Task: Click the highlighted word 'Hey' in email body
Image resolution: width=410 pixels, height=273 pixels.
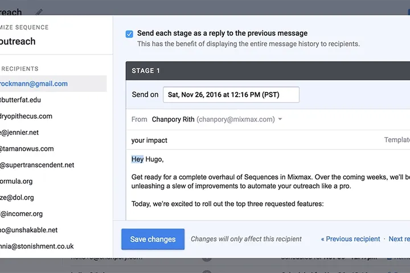Action: (137, 159)
